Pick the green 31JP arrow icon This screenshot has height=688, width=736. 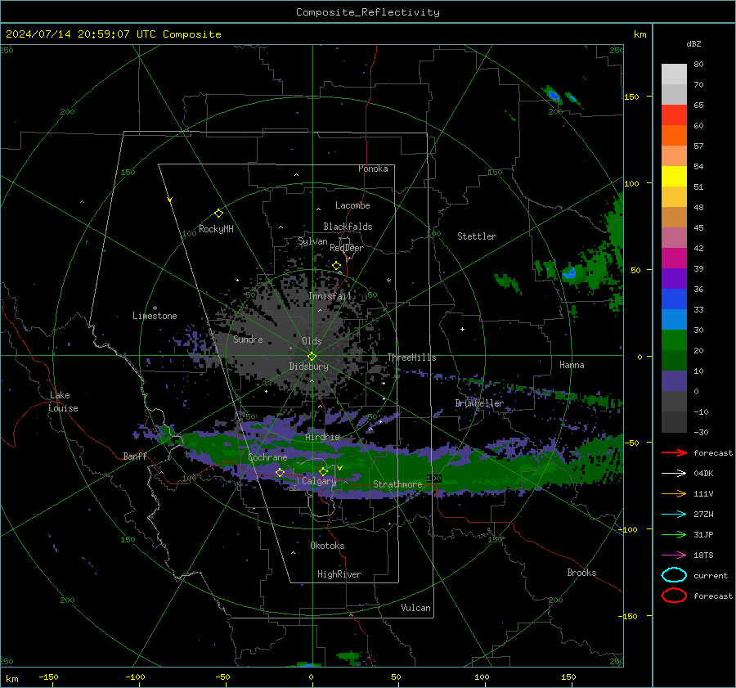coord(674,534)
